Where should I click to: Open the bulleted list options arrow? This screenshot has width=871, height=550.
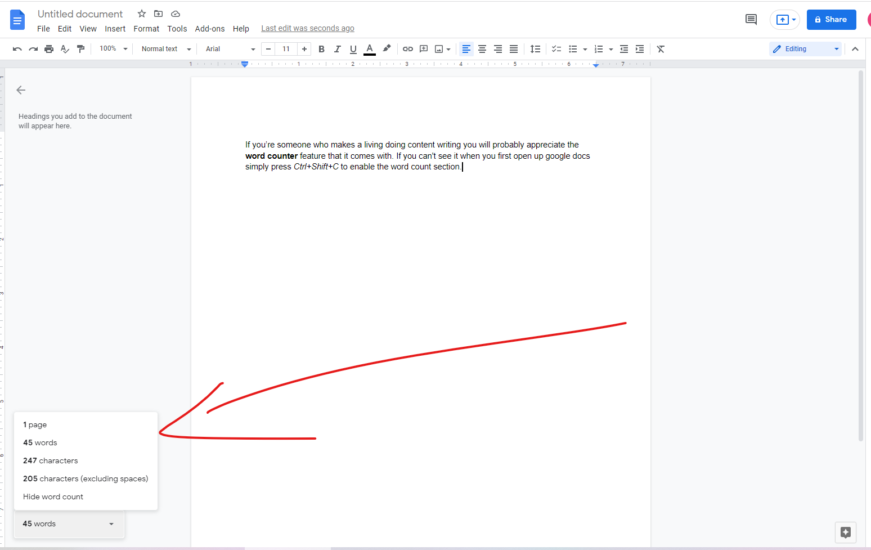pos(585,49)
